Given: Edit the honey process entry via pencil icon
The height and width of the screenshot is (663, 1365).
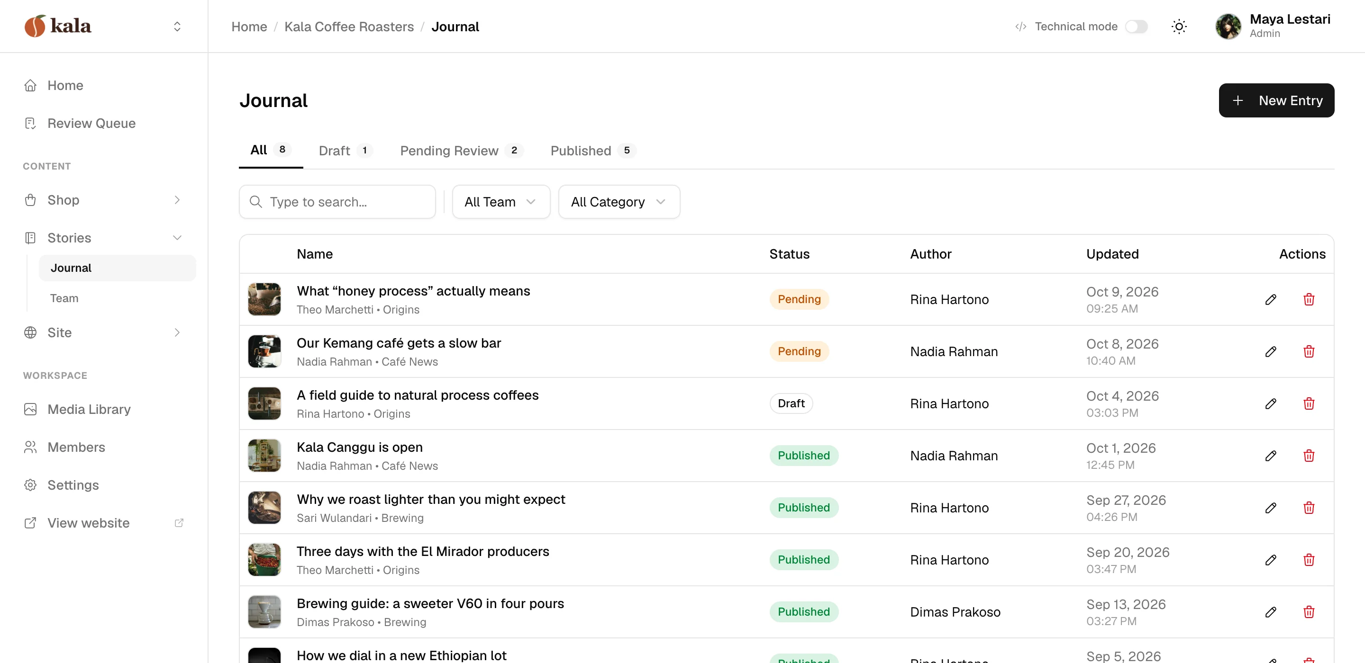Looking at the screenshot, I should click(x=1270, y=300).
